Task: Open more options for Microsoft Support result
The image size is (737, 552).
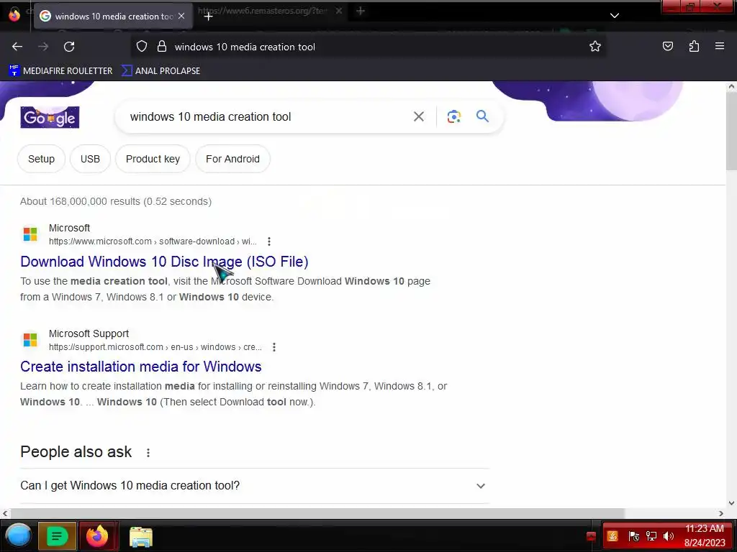Action: pyautogui.click(x=274, y=347)
